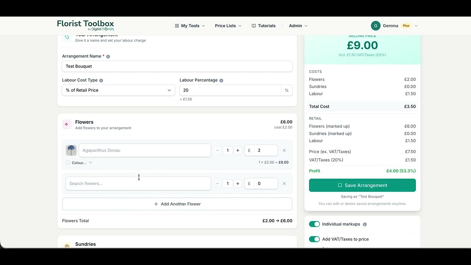
Task: Click the "1 × £2.00 = £6.00" text
Action: pos(273,162)
